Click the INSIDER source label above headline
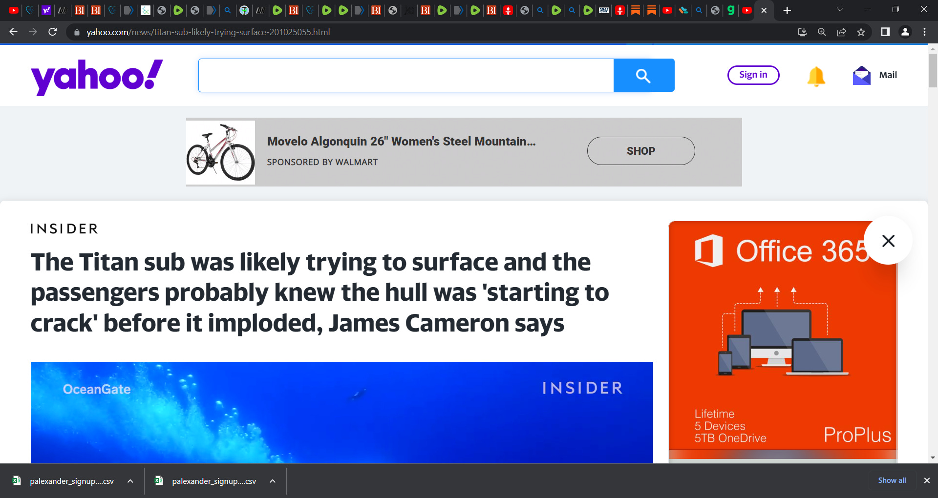 point(64,229)
